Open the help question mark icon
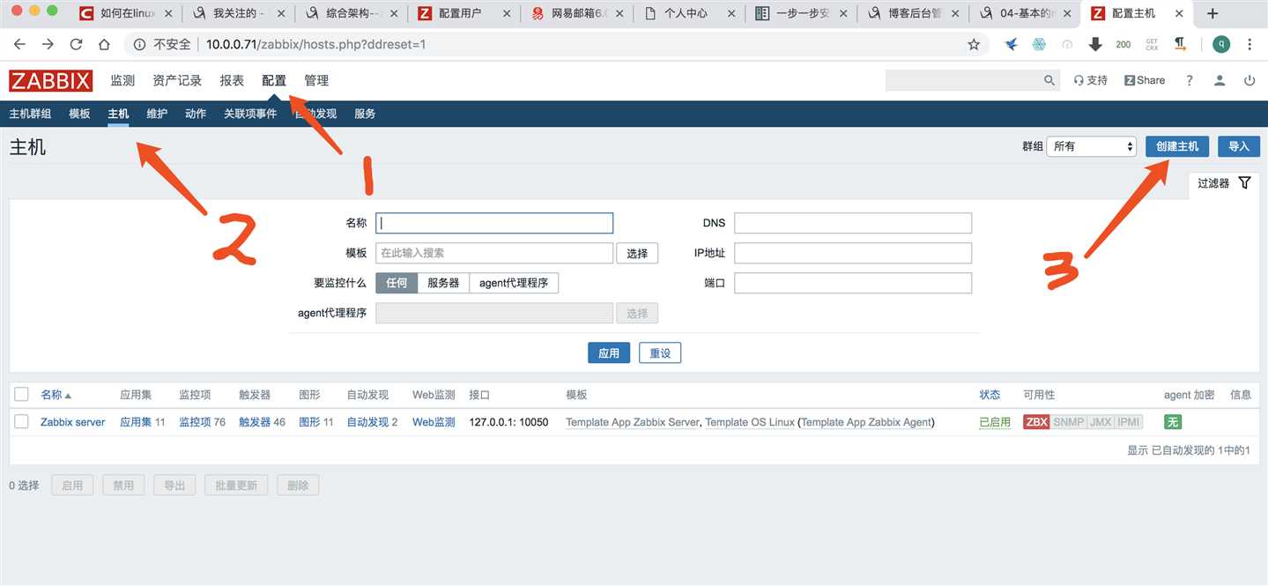The height and width of the screenshot is (586, 1268). [1189, 80]
